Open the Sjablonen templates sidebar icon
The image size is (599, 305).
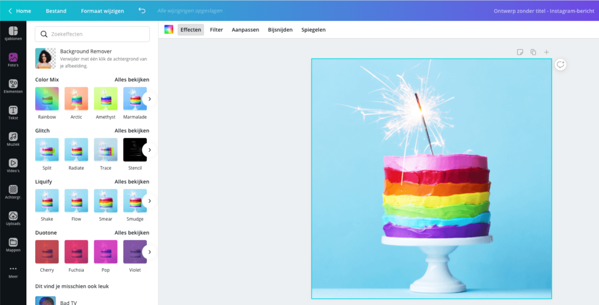coord(13,33)
